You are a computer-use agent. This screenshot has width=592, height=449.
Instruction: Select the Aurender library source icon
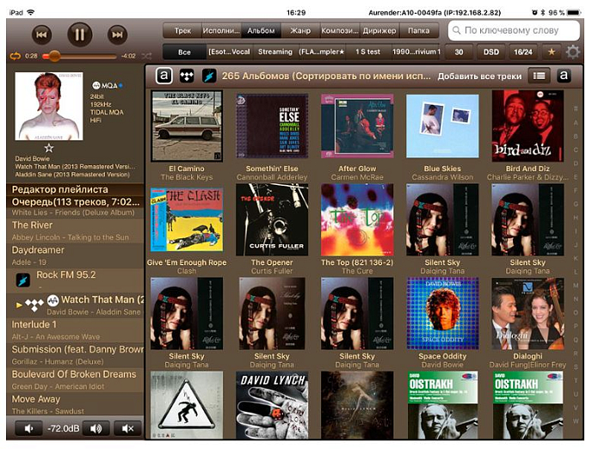pyautogui.click(x=163, y=76)
